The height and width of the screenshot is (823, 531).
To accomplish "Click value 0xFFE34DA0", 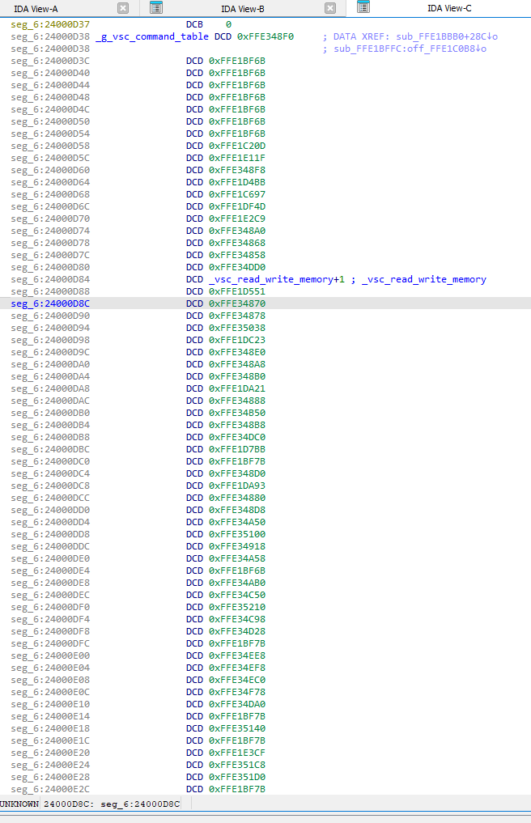I will [237, 704].
